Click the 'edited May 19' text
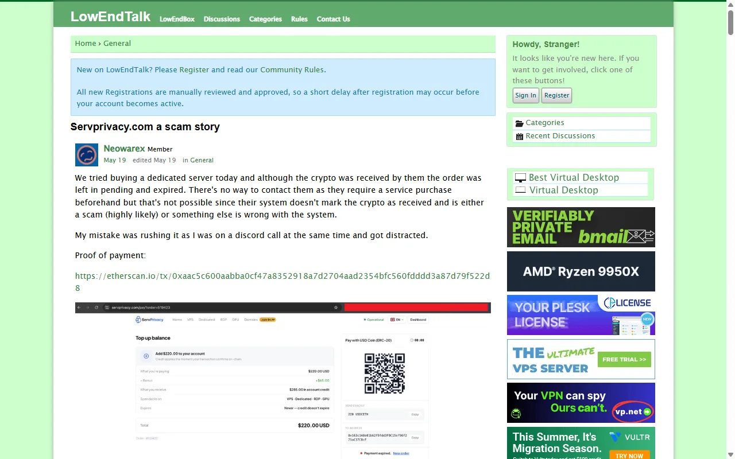735x459 pixels. point(154,160)
